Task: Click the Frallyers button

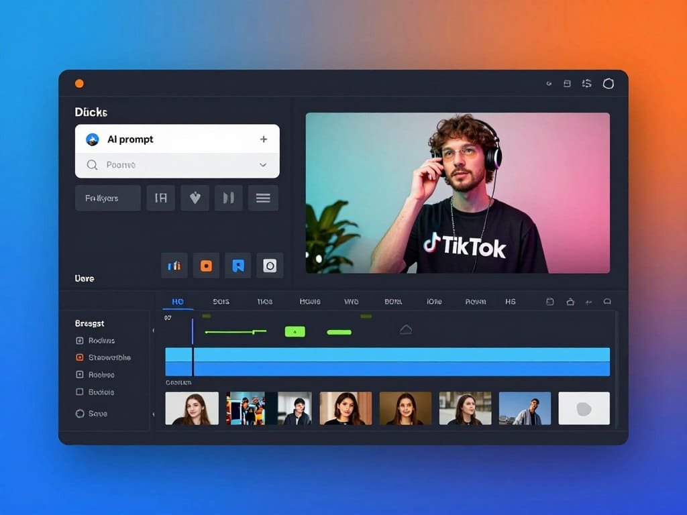Action: (108, 198)
